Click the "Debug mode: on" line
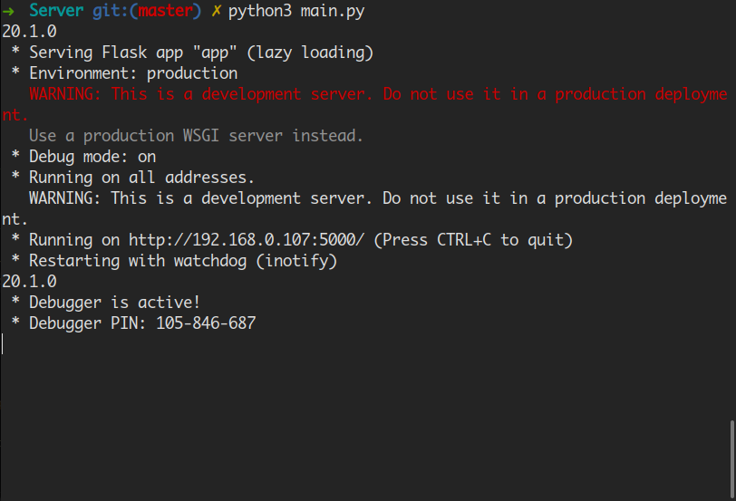The height and width of the screenshot is (501, 736). pyautogui.click(x=92, y=157)
